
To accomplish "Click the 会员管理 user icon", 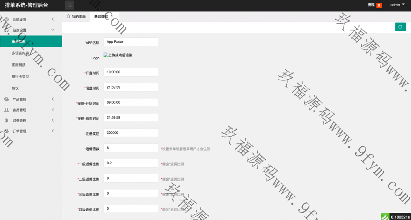I will click(6, 110).
